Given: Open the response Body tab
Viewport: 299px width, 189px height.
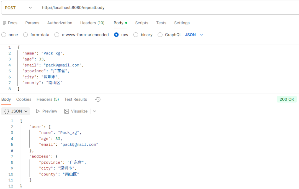Looking at the screenshot, I should pyautogui.click(x=6, y=99).
